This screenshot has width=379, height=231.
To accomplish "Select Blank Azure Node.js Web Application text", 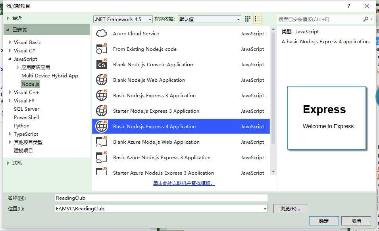I will coord(156,142).
